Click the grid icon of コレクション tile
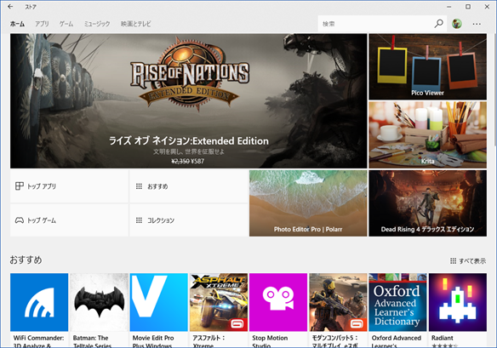The image size is (497, 348). click(139, 220)
